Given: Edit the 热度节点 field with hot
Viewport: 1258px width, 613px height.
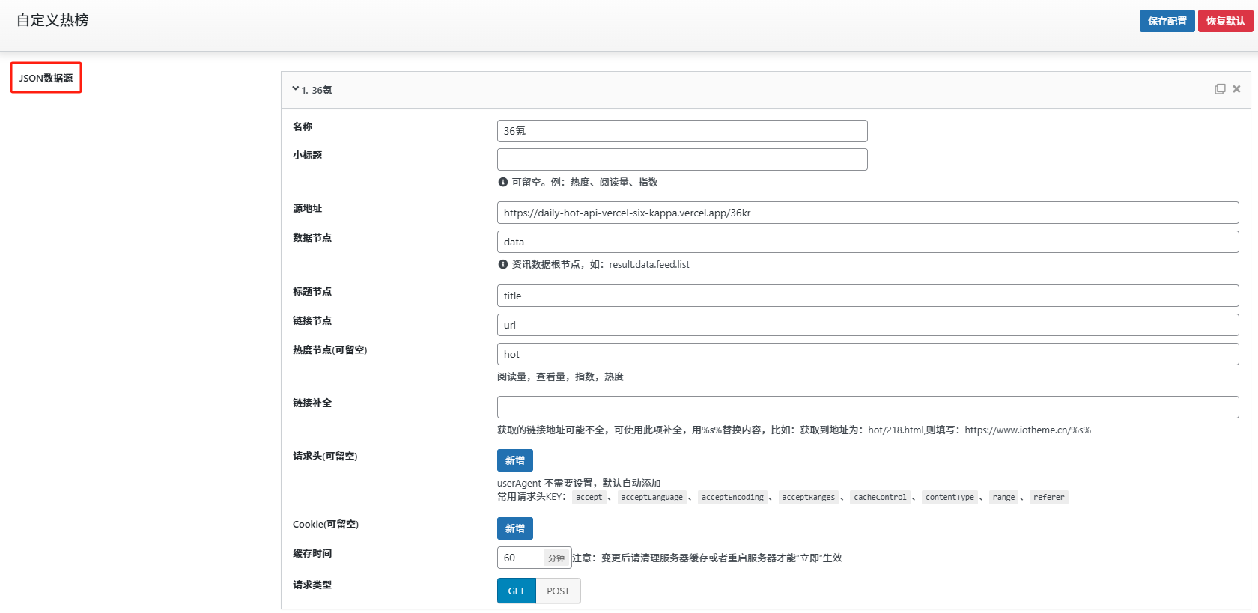Looking at the screenshot, I should [868, 354].
